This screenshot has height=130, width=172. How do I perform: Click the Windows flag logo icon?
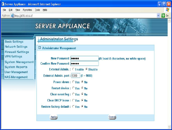(167, 10)
